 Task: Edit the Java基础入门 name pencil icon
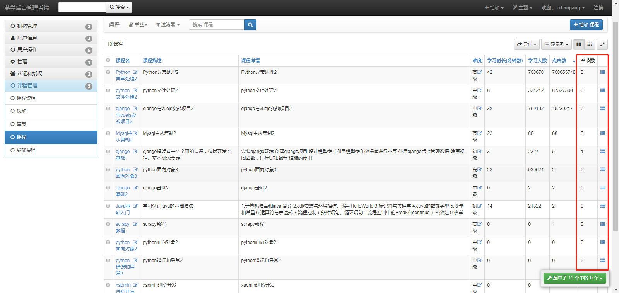pos(135,206)
